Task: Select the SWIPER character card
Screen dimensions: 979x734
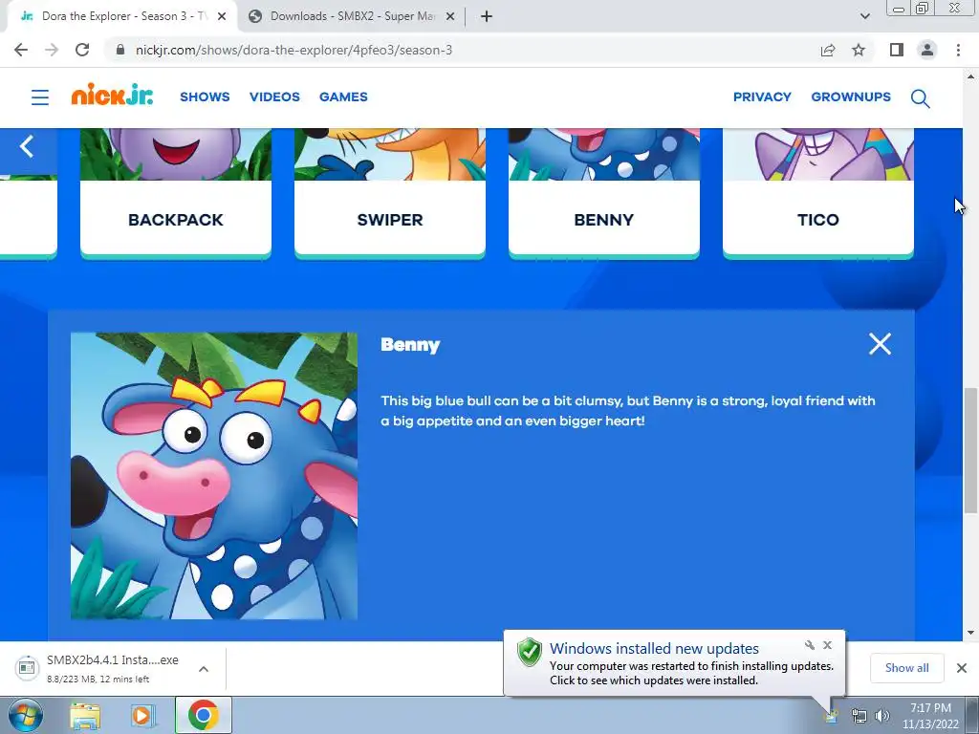Action: coord(390,192)
